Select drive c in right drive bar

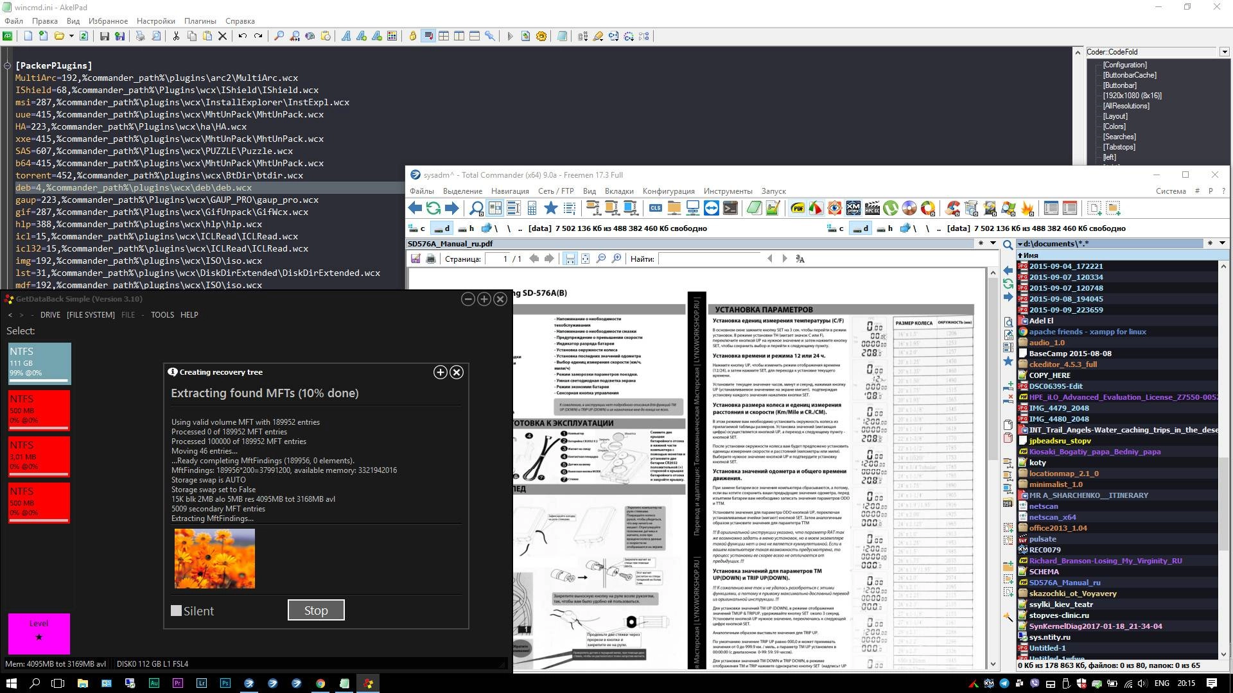click(835, 228)
